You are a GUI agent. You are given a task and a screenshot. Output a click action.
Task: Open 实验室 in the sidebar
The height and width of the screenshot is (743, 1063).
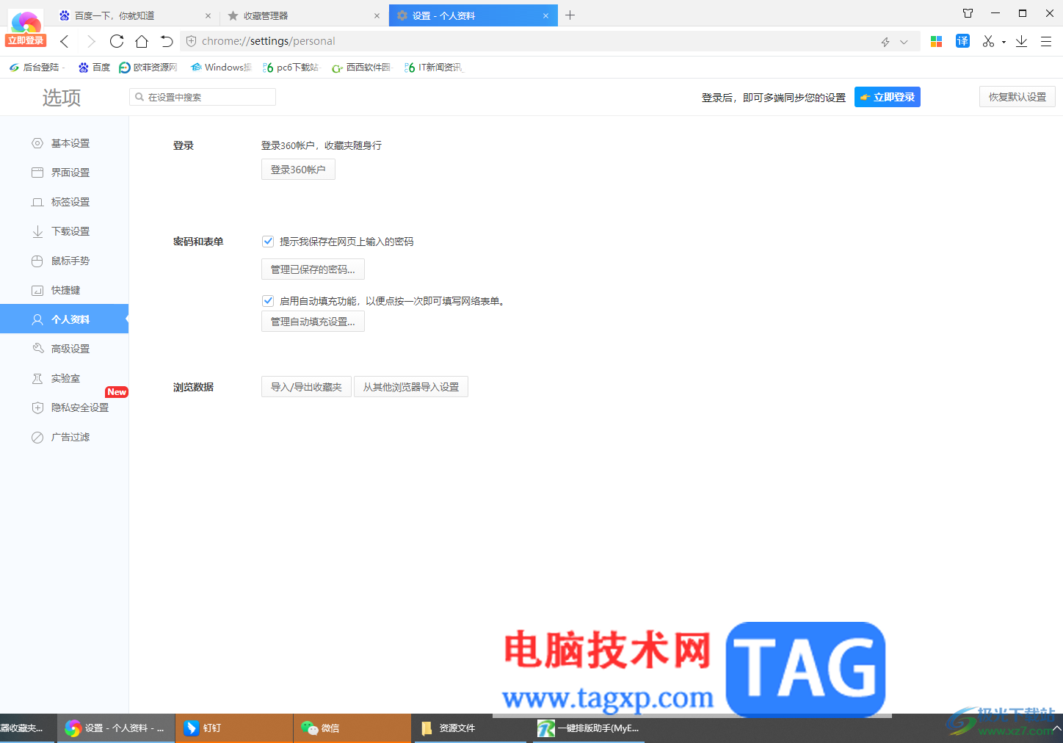(64, 378)
